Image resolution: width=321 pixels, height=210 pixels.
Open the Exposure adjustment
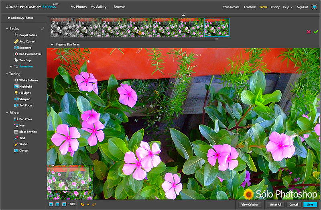[23, 48]
